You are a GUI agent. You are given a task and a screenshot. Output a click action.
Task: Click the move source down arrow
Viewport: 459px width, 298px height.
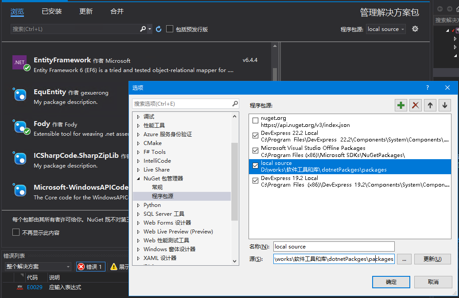[x=444, y=105]
